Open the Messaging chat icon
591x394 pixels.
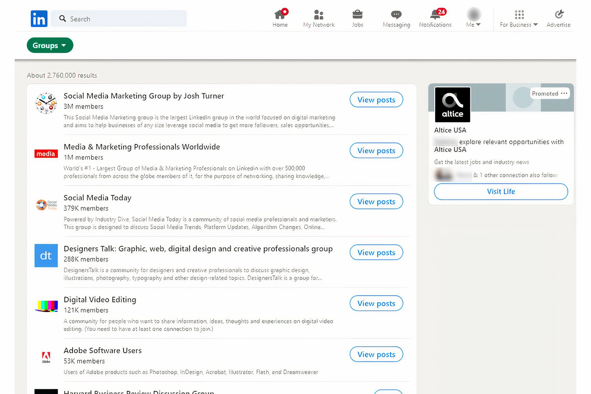pyautogui.click(x=396, y=14)
